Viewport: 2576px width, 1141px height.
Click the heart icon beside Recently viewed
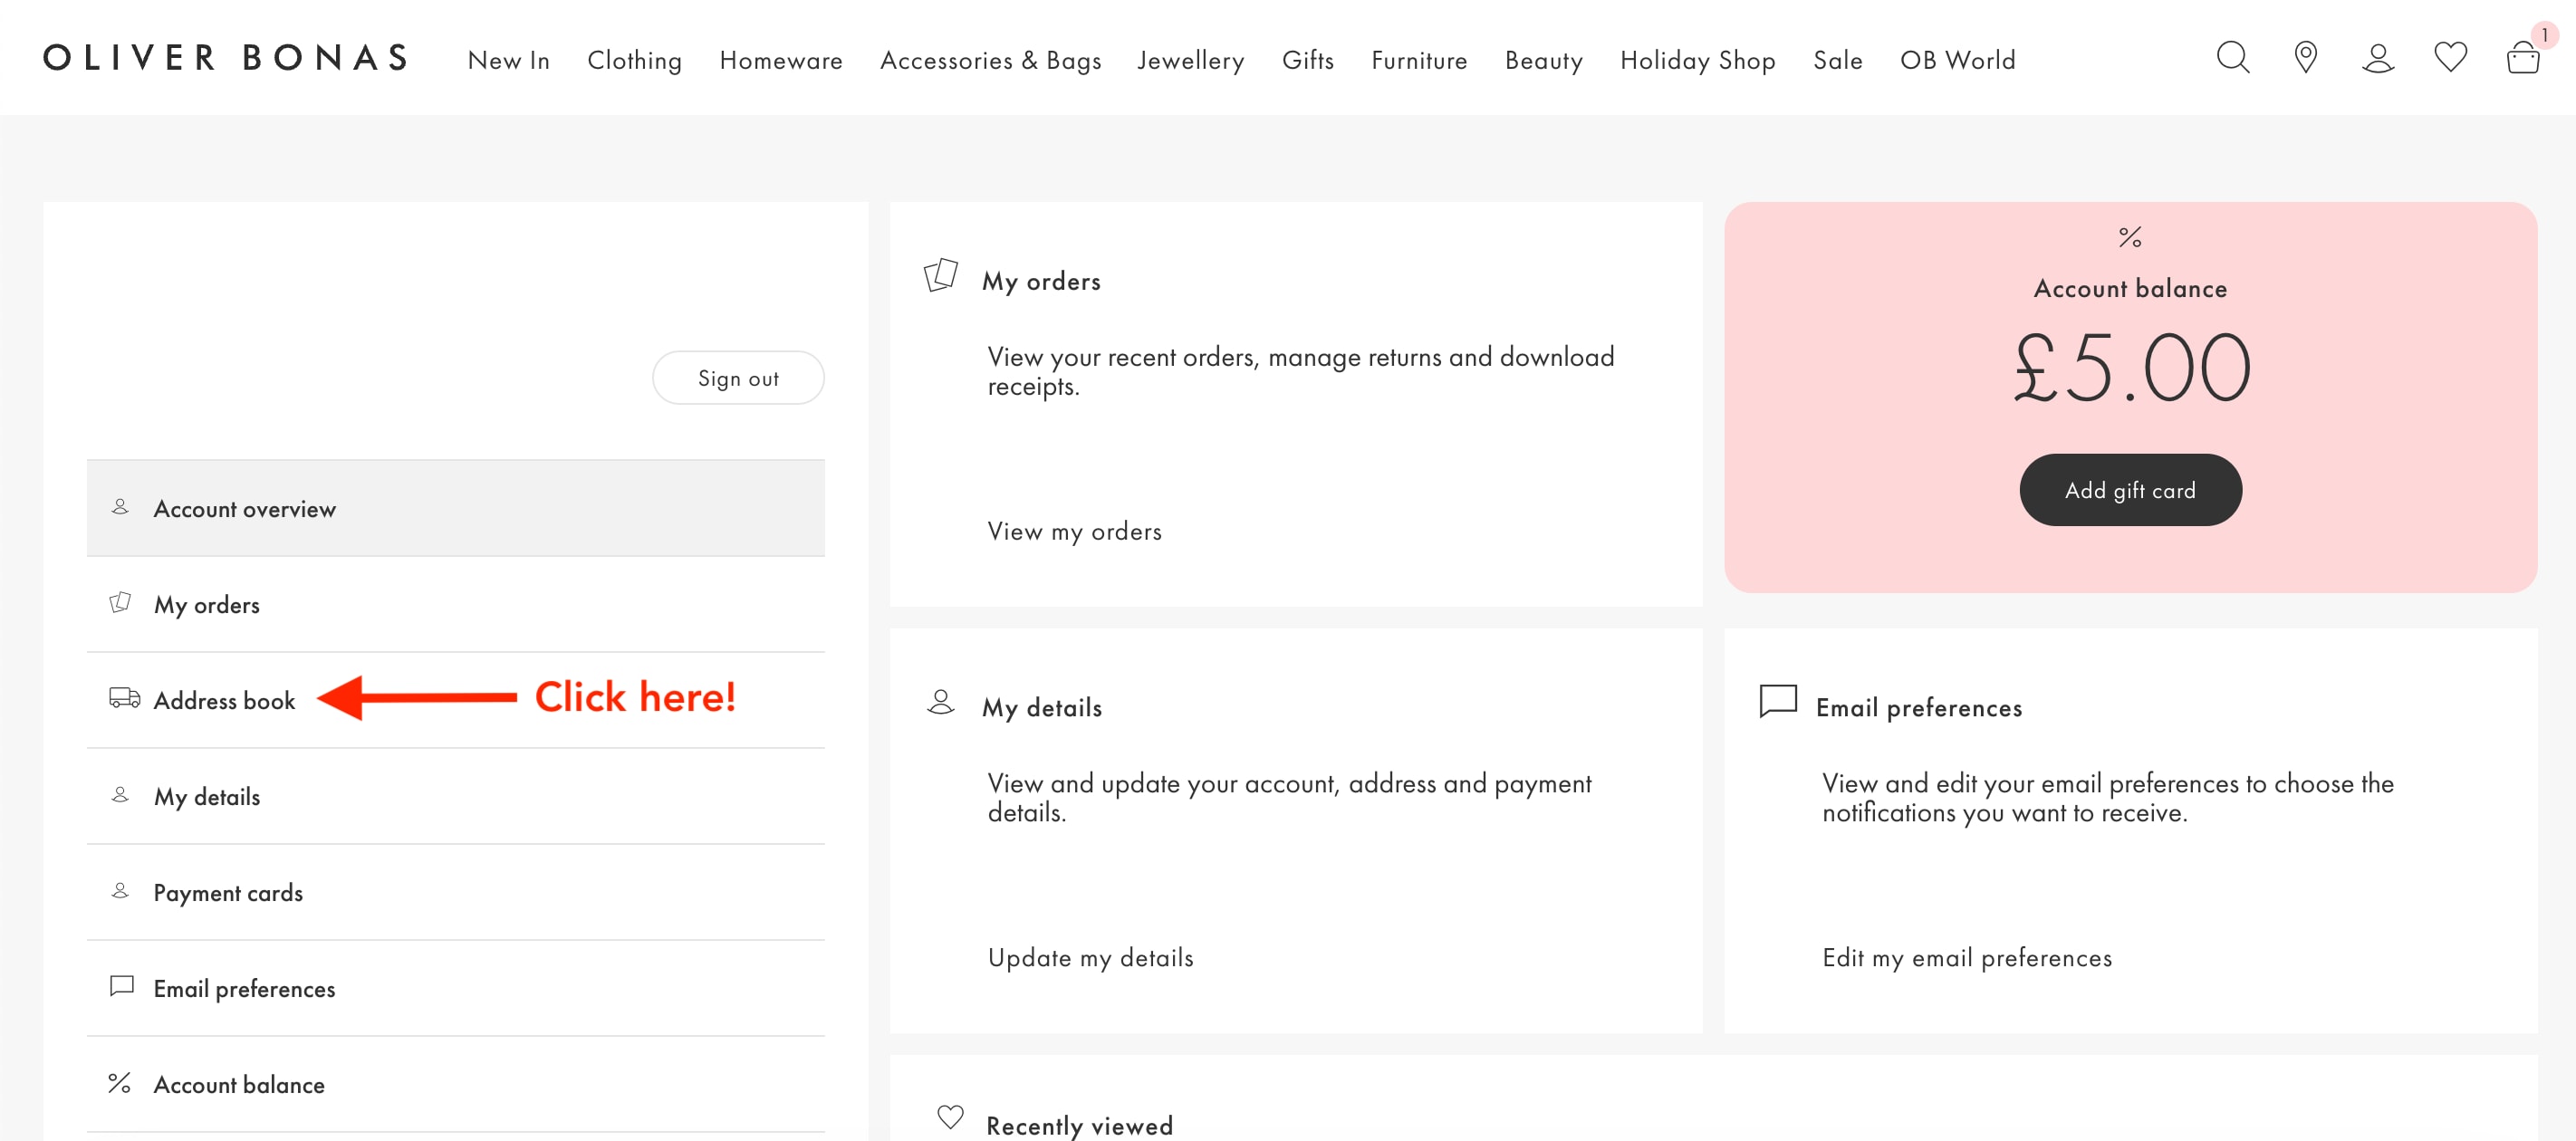(950, 1117)
